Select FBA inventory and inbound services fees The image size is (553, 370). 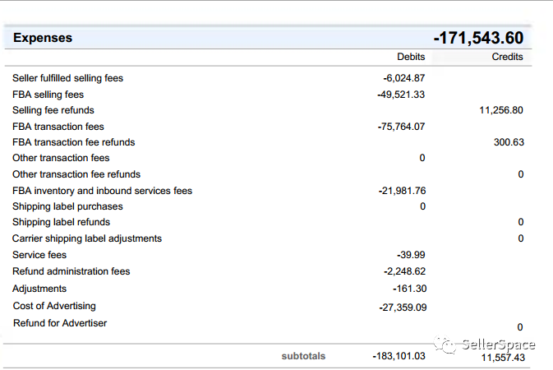pos(102,191)
